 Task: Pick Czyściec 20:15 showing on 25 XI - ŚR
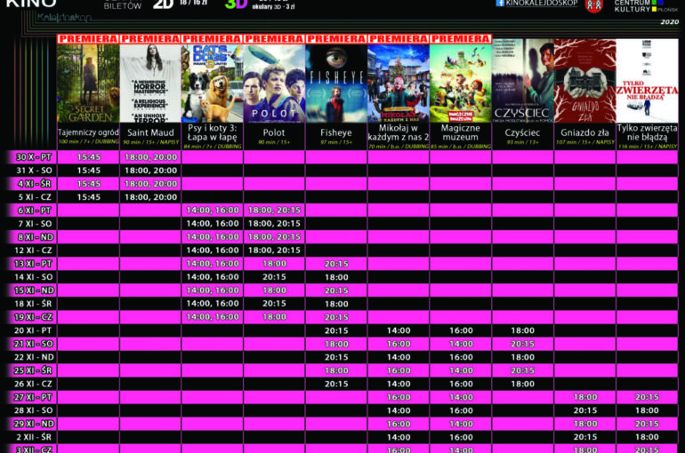[522, 370]
